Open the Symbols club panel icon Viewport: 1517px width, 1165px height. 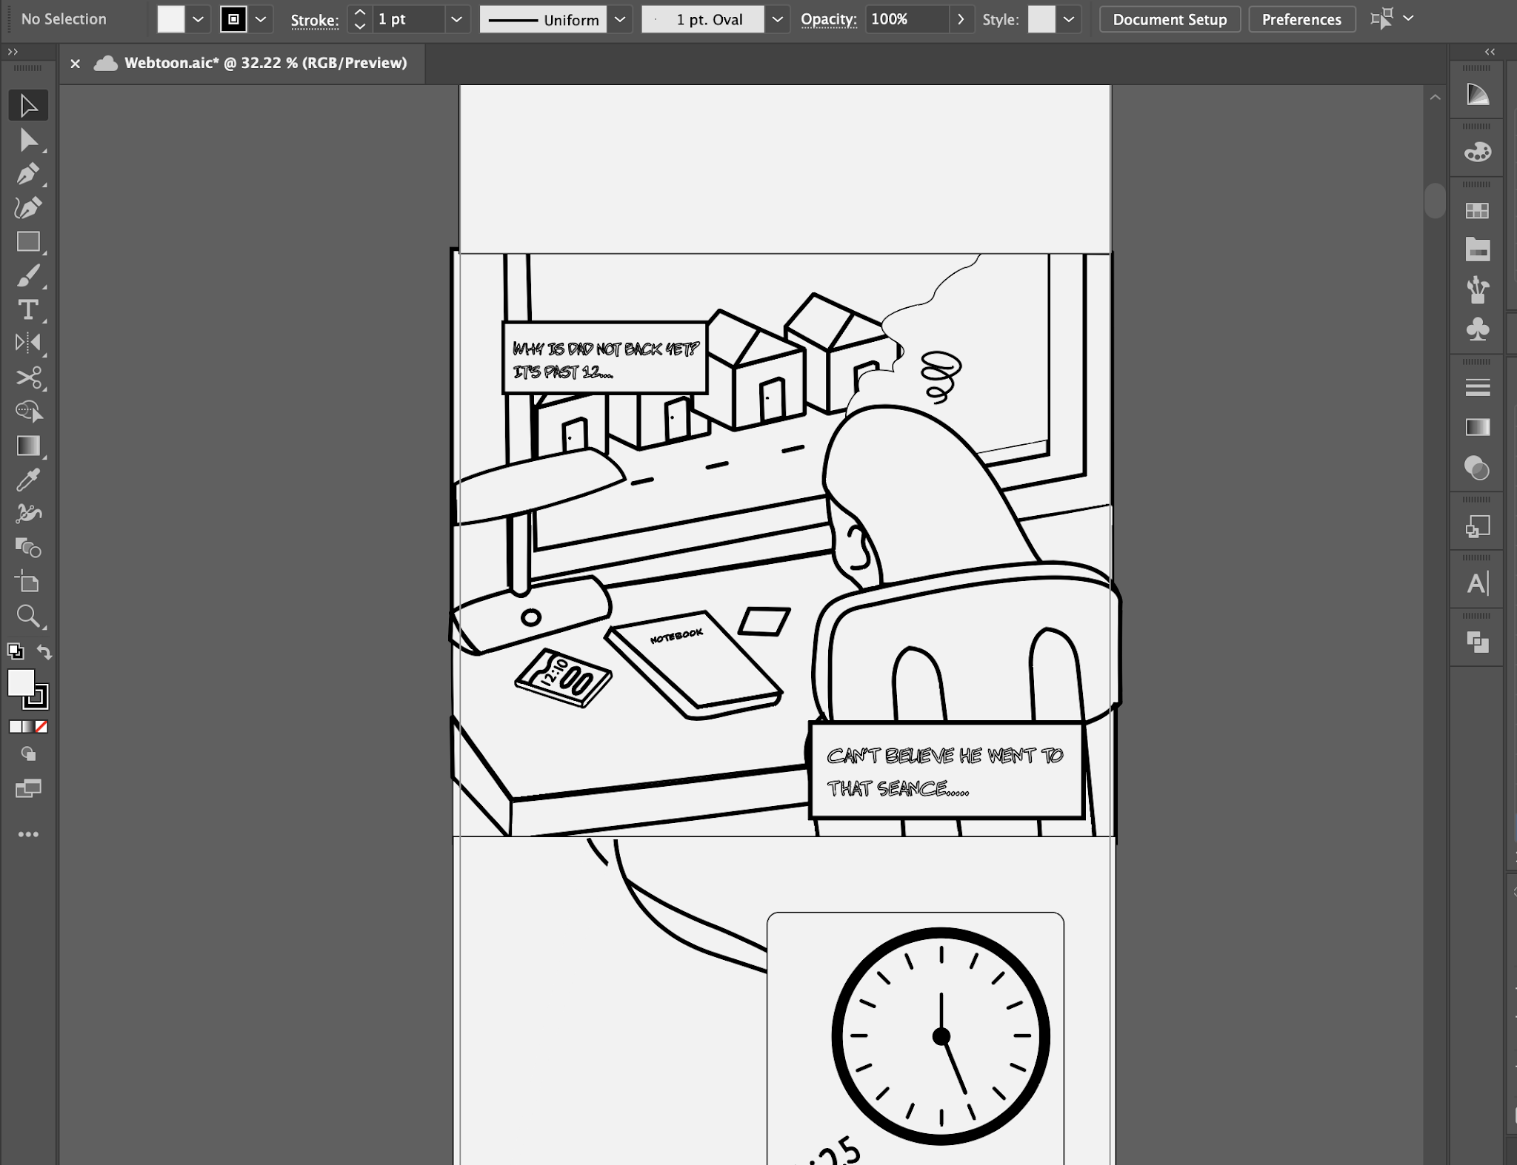1477,329
